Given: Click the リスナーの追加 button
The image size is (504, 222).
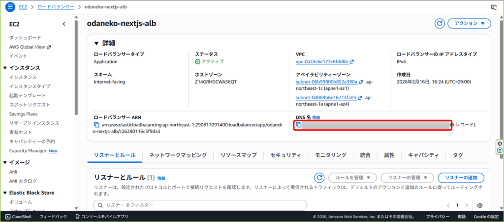Looking at the screenshot, I should (x=461, y=178).
